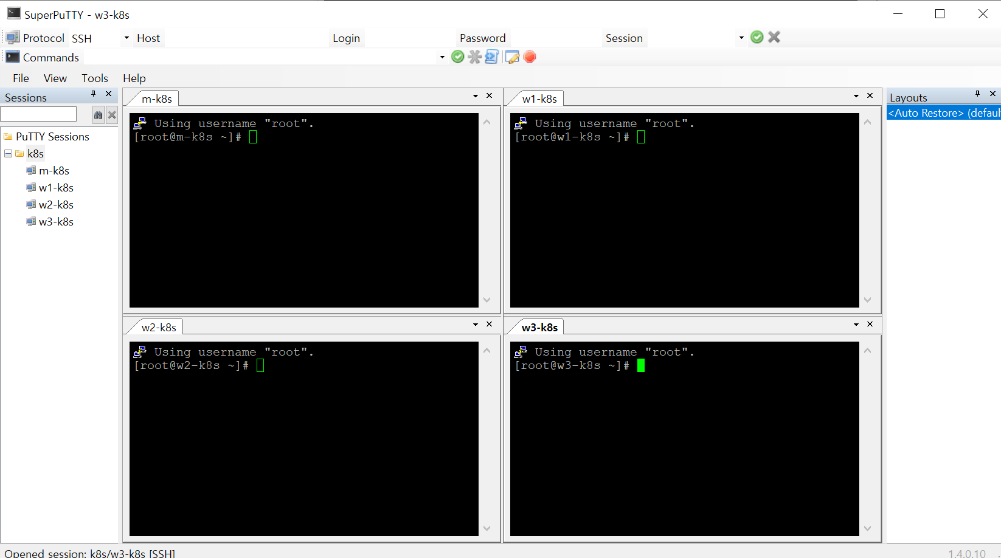This screenshot has width=1001, height=558.
Task: Open the Session dropdown arrow
Action: click(741, 38)
